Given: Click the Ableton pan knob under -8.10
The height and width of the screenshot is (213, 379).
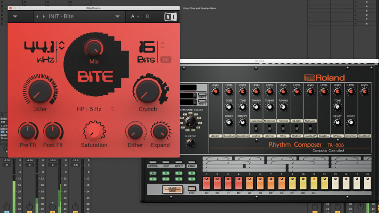Looking at the screenshot, I should coord(7,206).
